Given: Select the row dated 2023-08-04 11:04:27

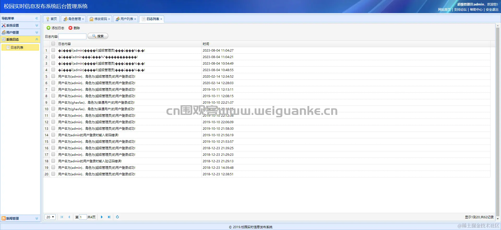Looking at the screenshot, I should (267, 50).
